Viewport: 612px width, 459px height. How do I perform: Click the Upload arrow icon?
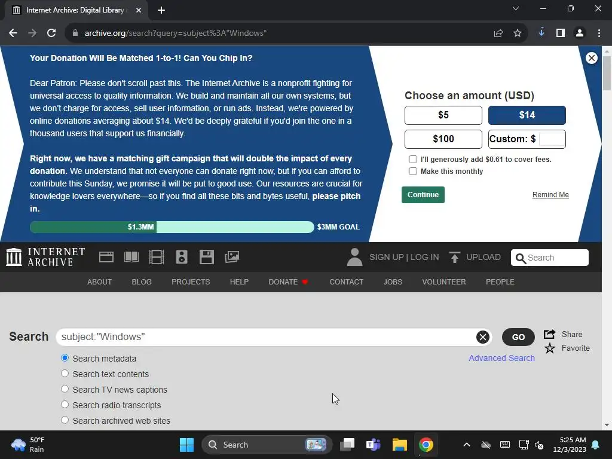[454, 257]
